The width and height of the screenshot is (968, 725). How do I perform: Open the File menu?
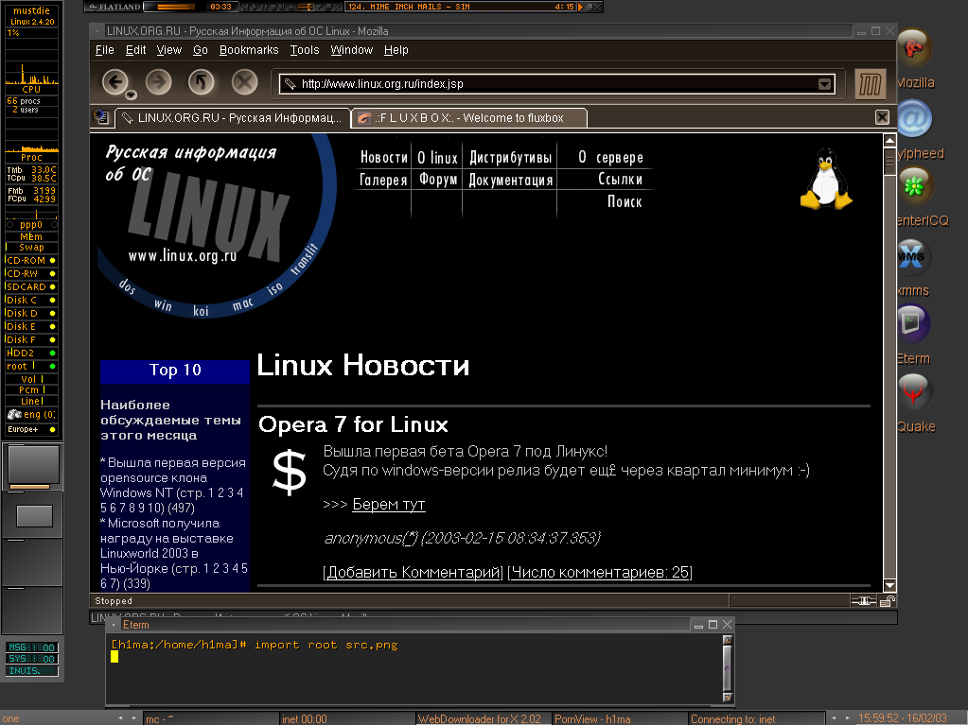104,50
